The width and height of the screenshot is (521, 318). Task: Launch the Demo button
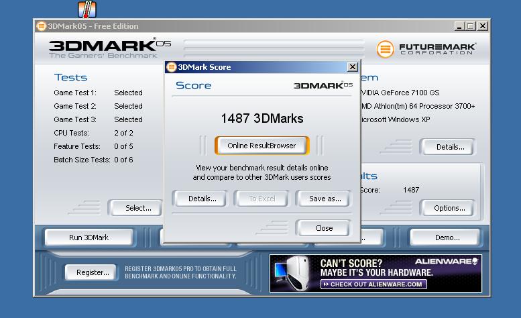(446, 237)
